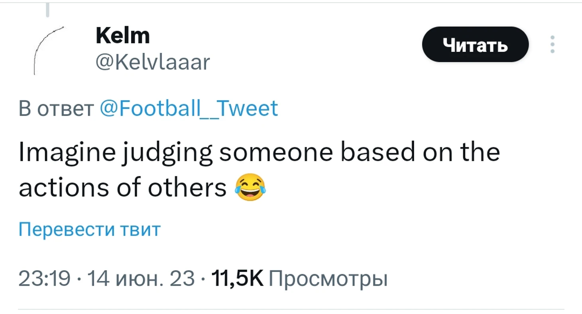Open the @Kelvlaaar handle profile
582x314 pixels.
[x=152, y=62]
